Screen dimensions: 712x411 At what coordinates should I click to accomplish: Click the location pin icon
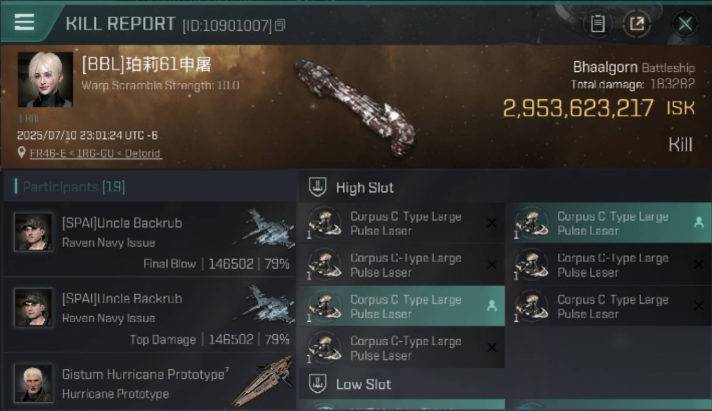coord(21,153)
